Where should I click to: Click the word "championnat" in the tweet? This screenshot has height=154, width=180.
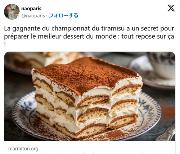71,29
